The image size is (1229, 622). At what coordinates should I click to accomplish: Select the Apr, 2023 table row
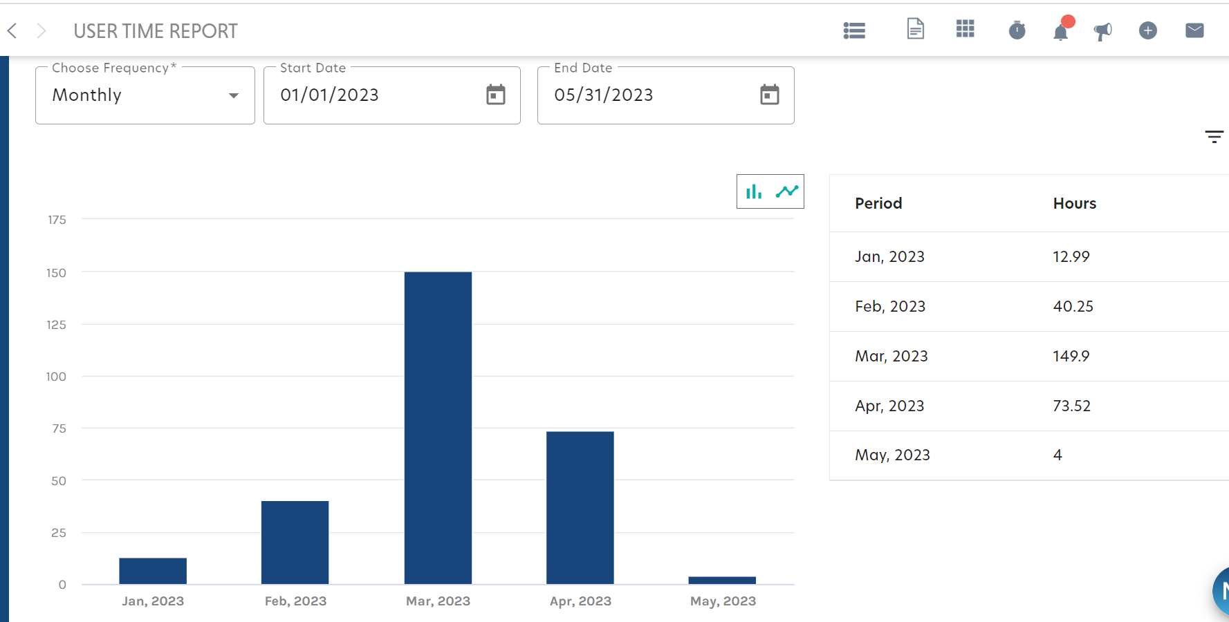pyautogui.click(x=1029, y=406)
